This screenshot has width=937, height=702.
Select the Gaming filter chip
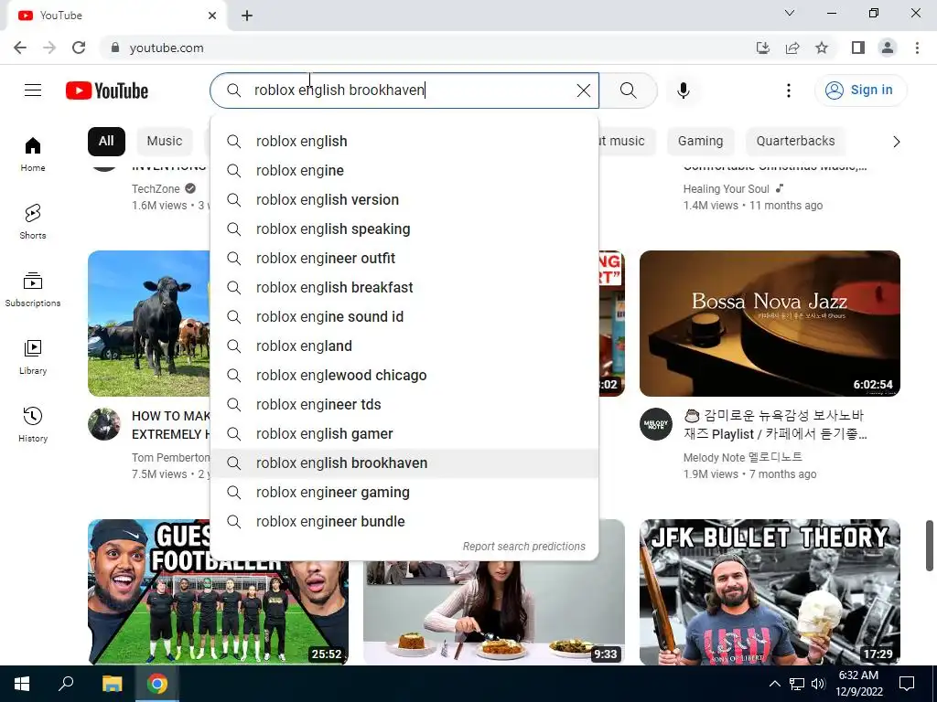click(x=700, y=141)
